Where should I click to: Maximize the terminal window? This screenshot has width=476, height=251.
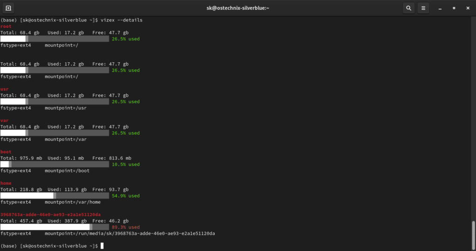point(454,8)
